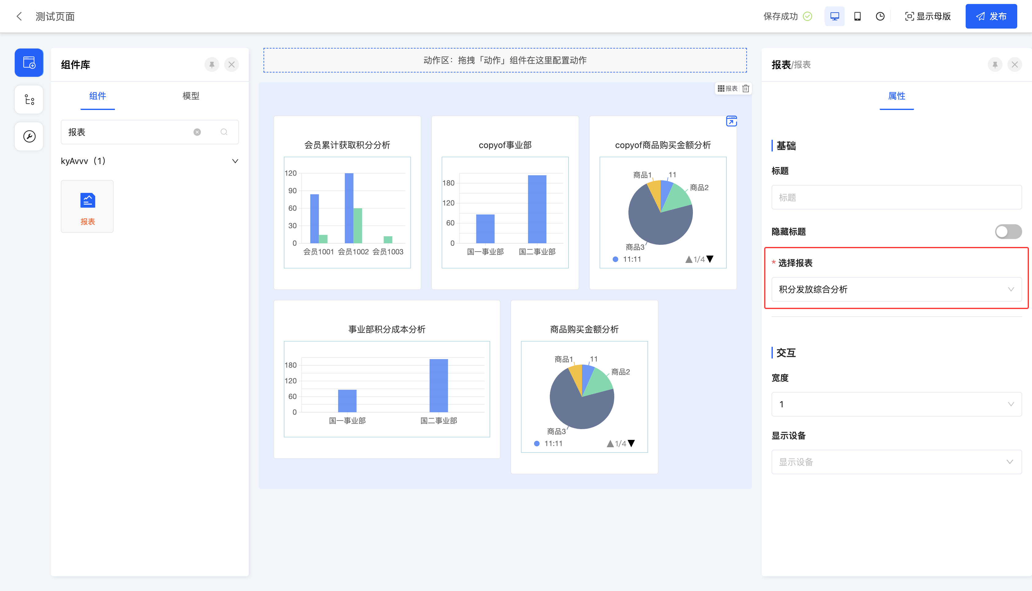
Task: Collapse the kyAvvv (1) group
Action: (x=235, y=161)
